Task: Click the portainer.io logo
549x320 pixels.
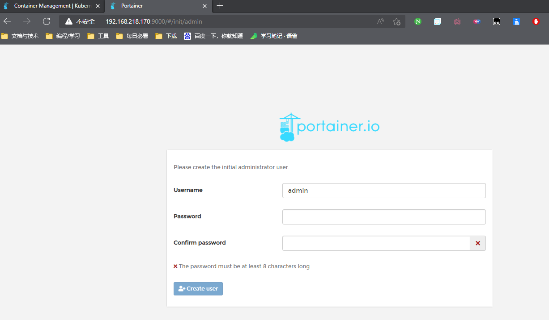Action: click(329, 127)
